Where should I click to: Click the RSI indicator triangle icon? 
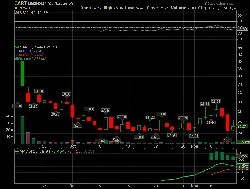(x=17, y=12)
